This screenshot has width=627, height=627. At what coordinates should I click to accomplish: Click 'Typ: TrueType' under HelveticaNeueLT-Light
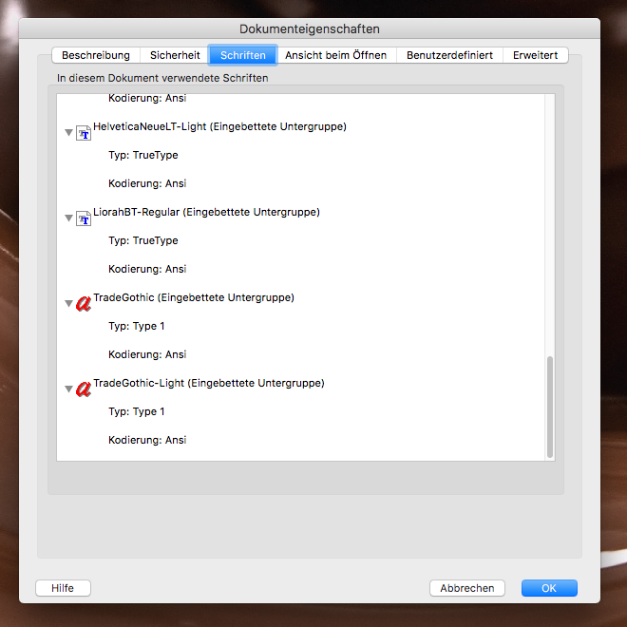tap(143, 155)
